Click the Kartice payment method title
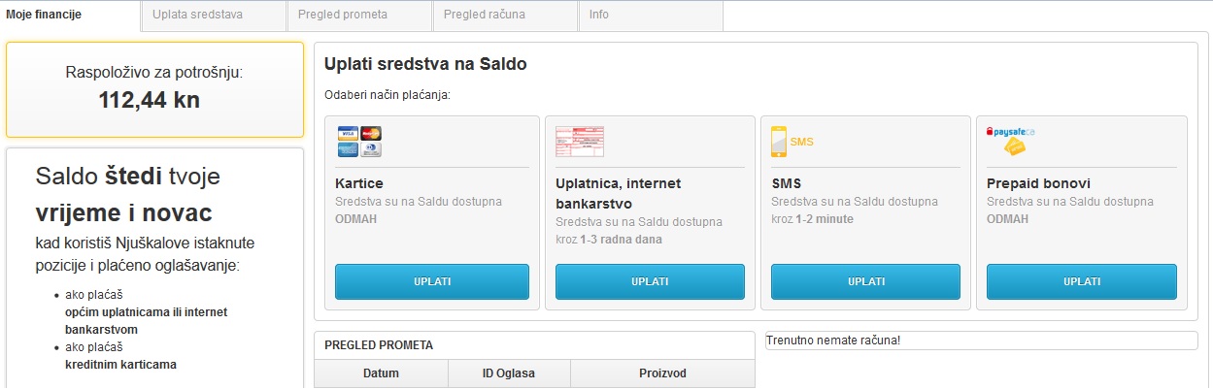 click(358, 183)
